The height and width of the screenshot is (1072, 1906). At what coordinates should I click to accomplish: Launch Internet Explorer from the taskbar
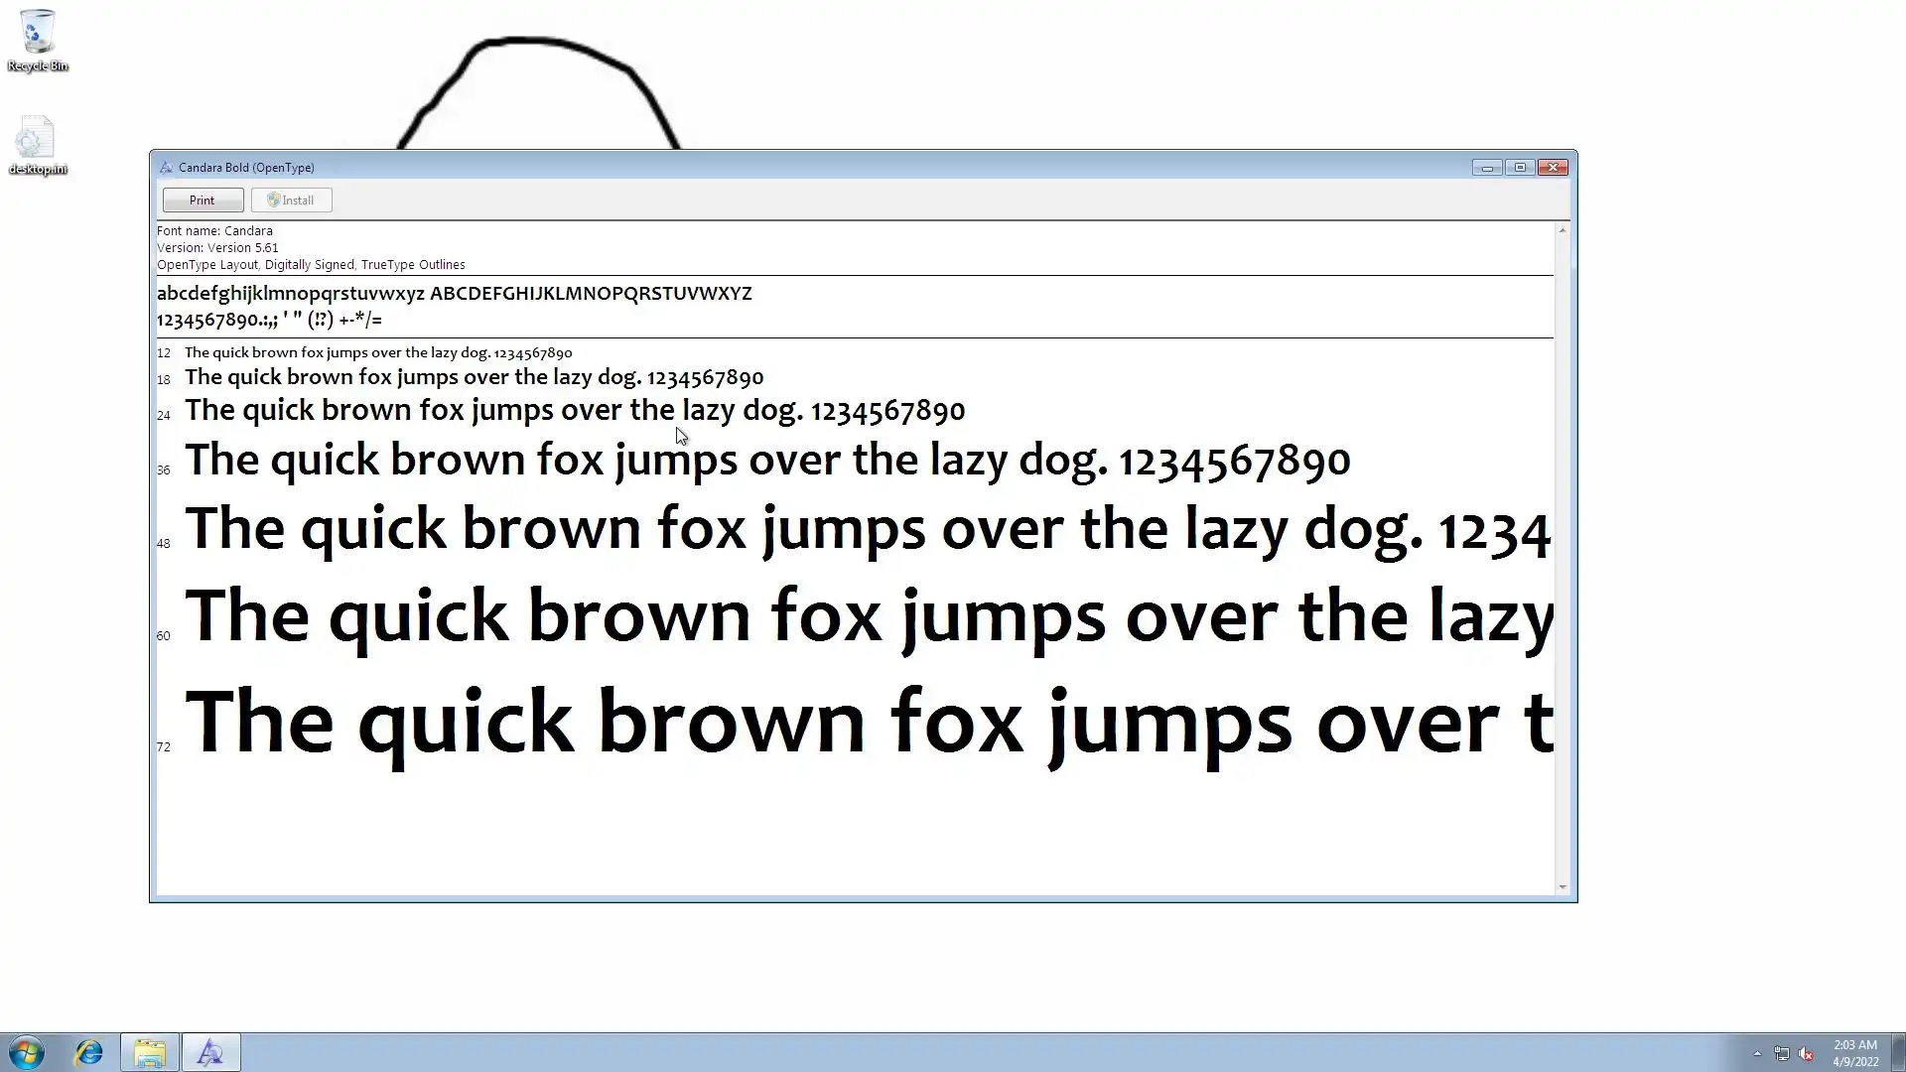click(89, 1052)
